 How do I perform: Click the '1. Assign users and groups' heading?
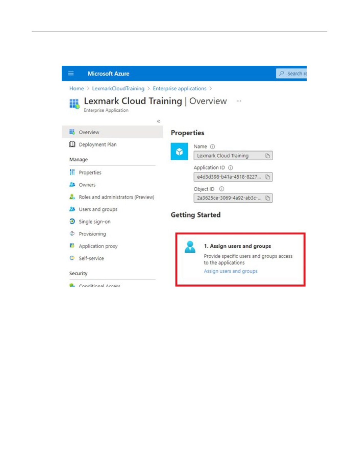237,246
